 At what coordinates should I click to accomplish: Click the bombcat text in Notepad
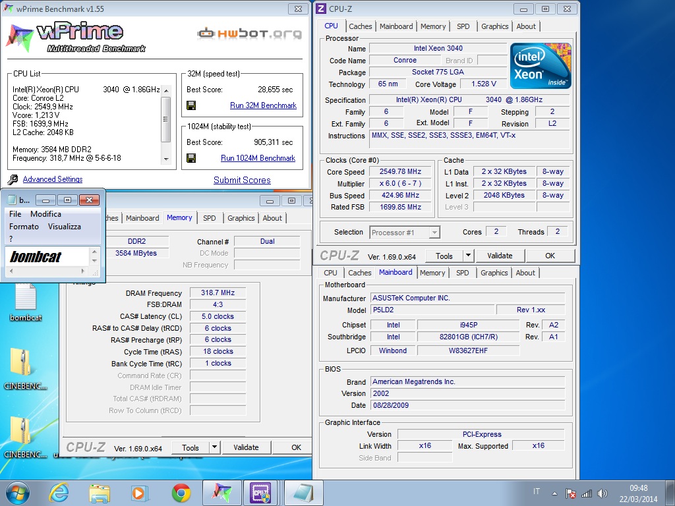(x=36, y=257)
